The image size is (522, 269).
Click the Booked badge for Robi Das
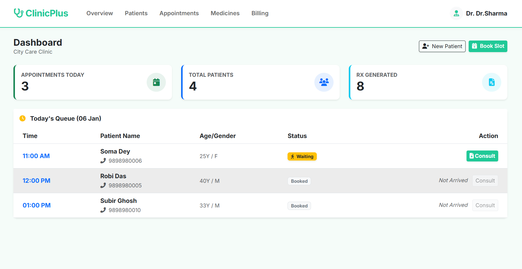tap(299, 181)
